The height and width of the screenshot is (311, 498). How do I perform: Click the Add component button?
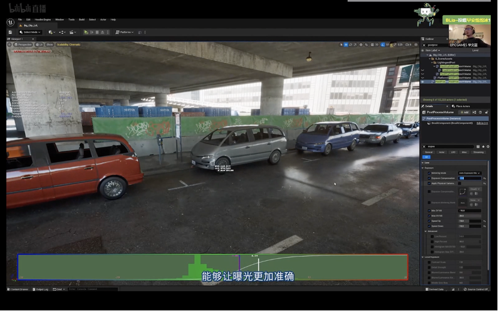coord(464,112)
